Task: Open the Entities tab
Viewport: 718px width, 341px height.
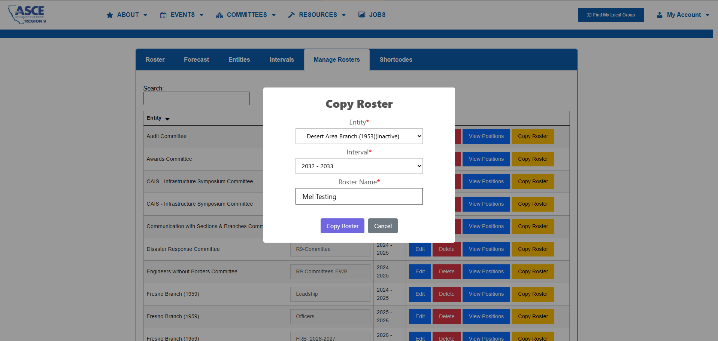Action: coord(239,60)
